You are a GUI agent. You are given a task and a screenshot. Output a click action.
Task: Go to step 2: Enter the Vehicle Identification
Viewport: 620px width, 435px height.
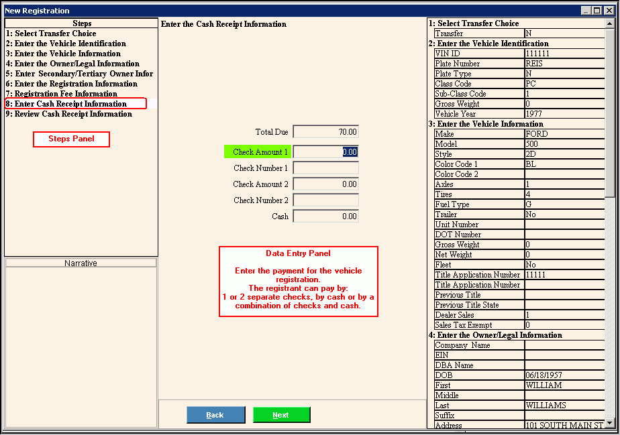tap(66, 44)
